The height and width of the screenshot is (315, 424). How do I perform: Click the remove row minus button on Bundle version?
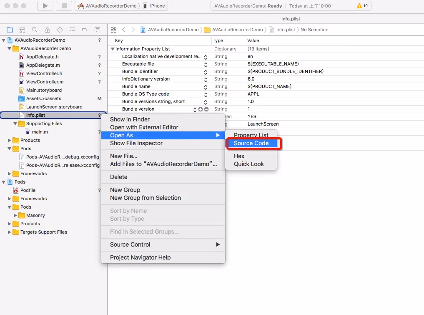pyautogui.click(x=205, y=109)
